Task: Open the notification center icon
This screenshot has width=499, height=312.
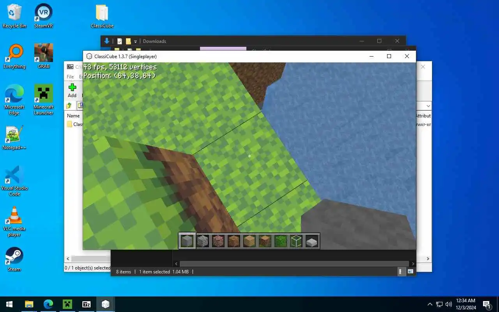Action: (487, 304)
